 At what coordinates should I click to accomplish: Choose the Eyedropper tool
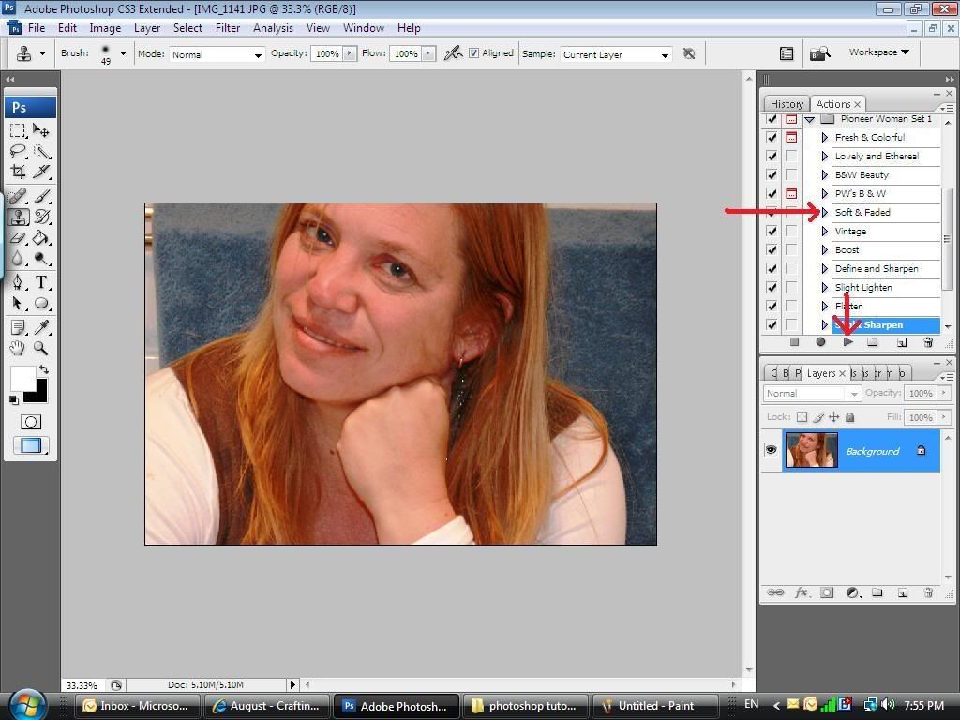pyautogui.click(x=41, y=327)
